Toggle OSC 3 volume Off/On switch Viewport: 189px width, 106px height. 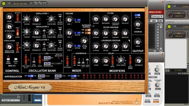click(77, 46)
